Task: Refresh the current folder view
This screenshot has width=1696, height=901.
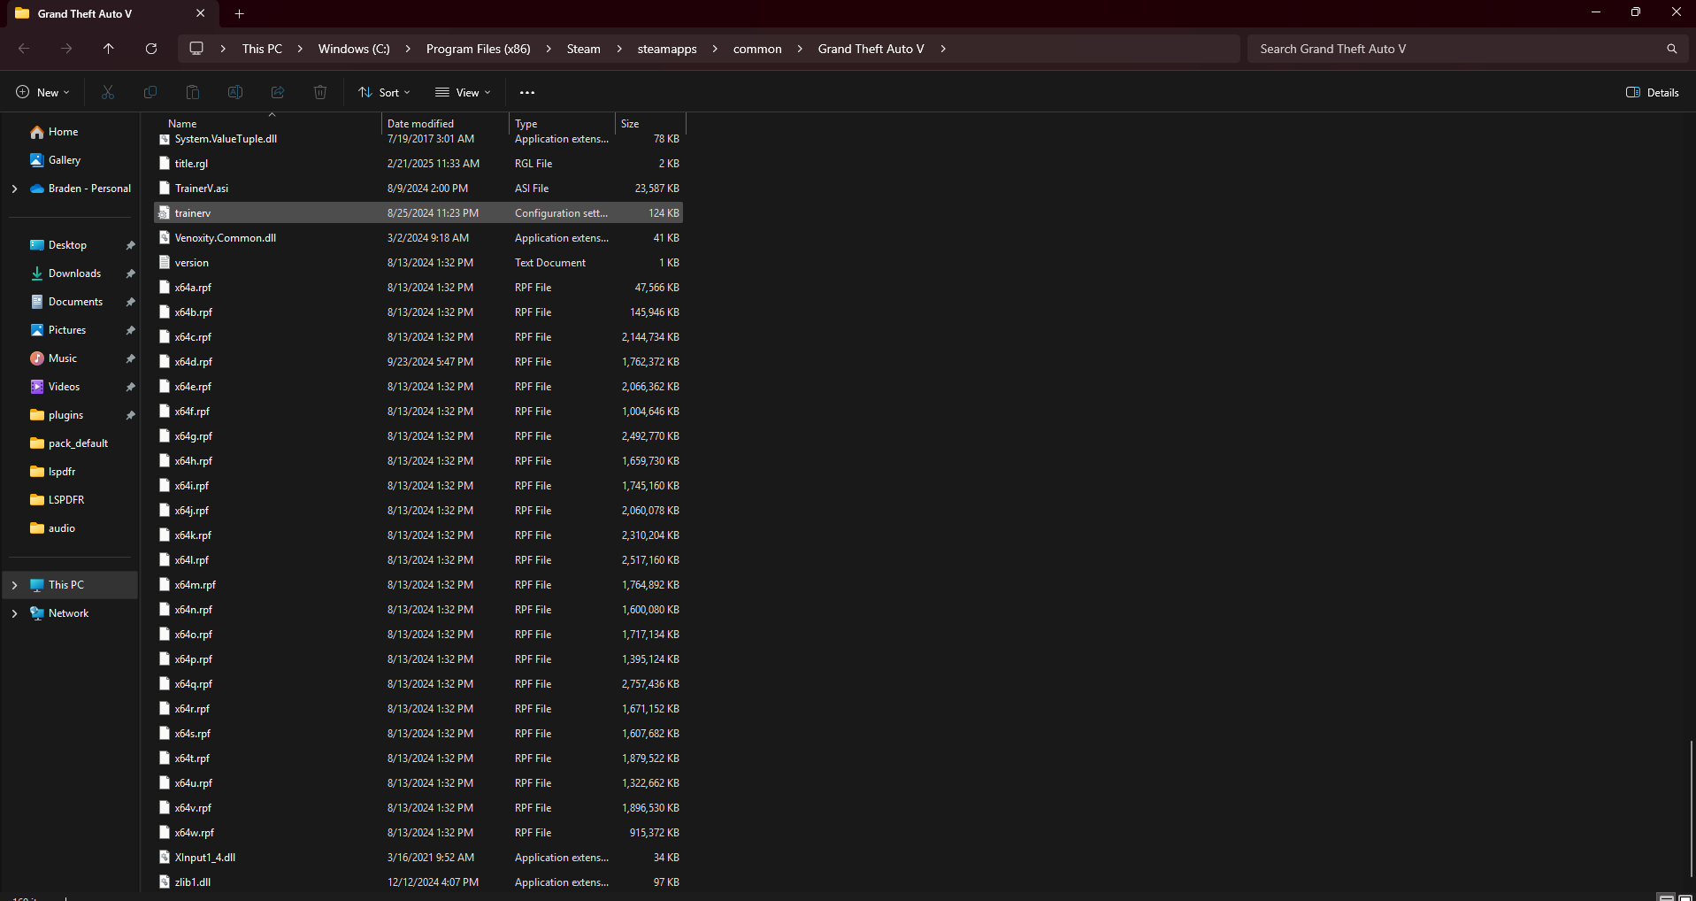Action: (151, 49)
